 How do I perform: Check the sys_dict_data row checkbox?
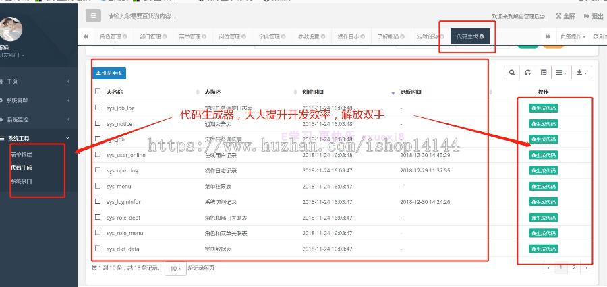coord(98,248)
